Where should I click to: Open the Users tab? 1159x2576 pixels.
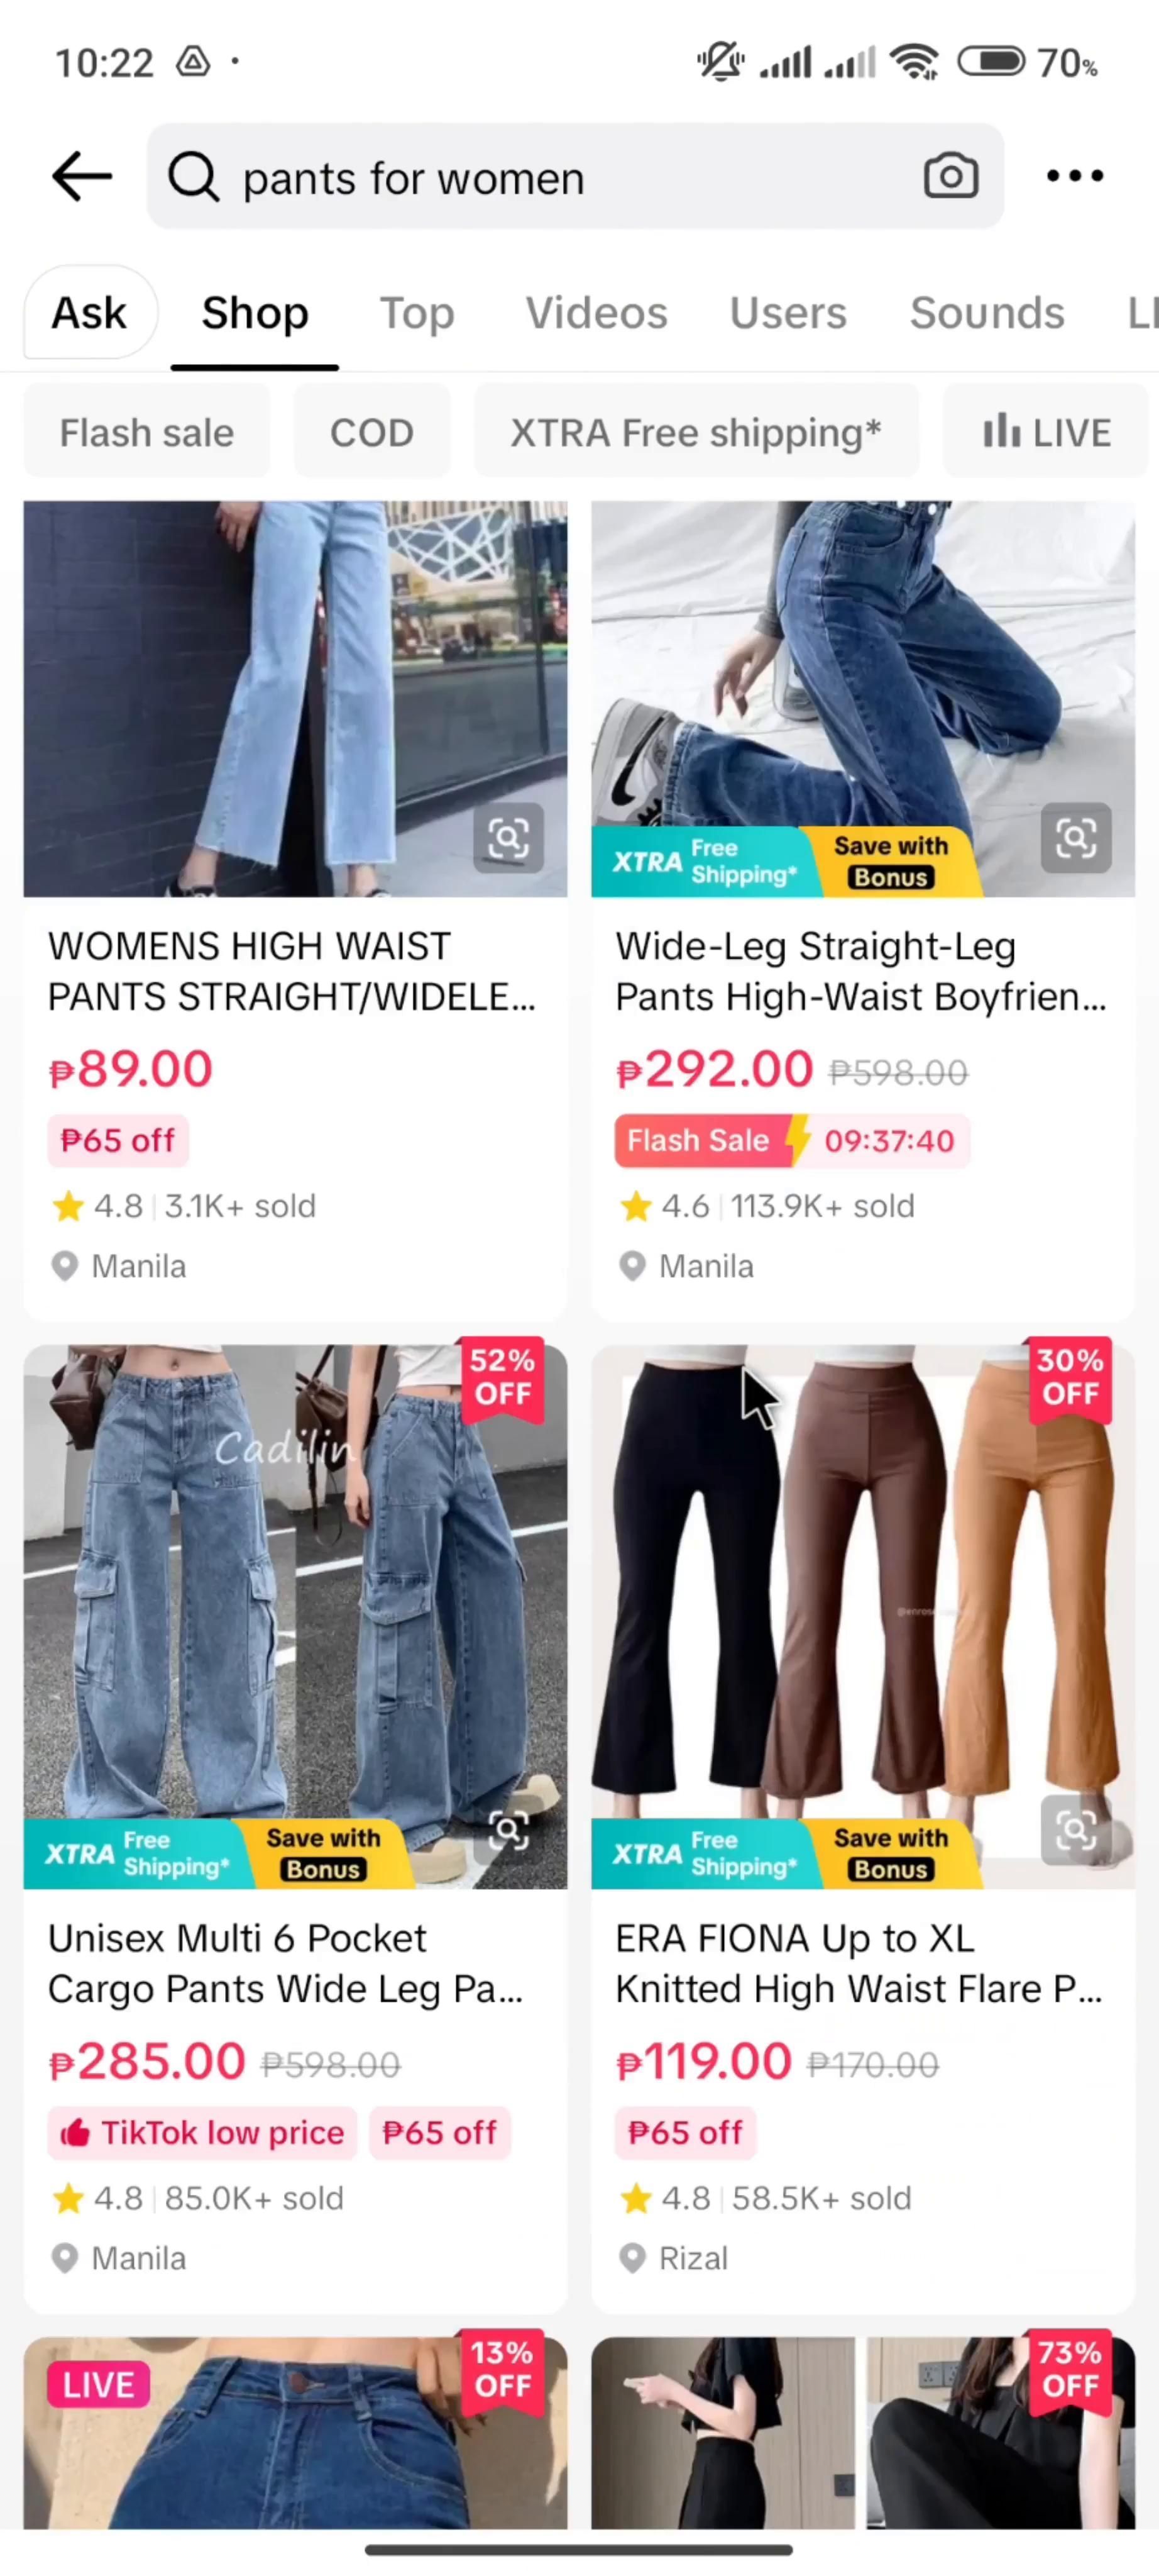(788, 313)
